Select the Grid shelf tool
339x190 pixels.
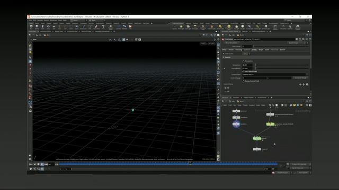pos(54,27)
